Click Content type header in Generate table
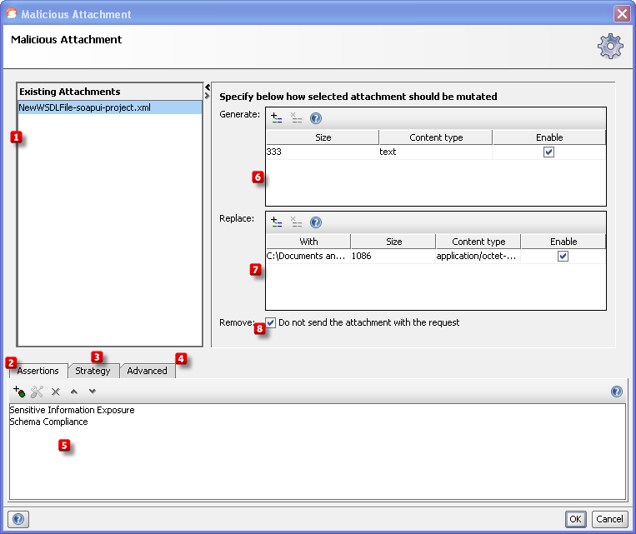Screen dimensions: 636x534 [x=436, y=137]
